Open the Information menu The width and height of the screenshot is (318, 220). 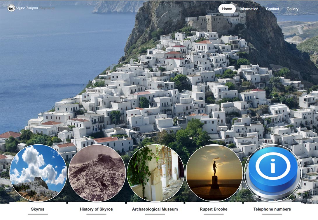(249, 9)
